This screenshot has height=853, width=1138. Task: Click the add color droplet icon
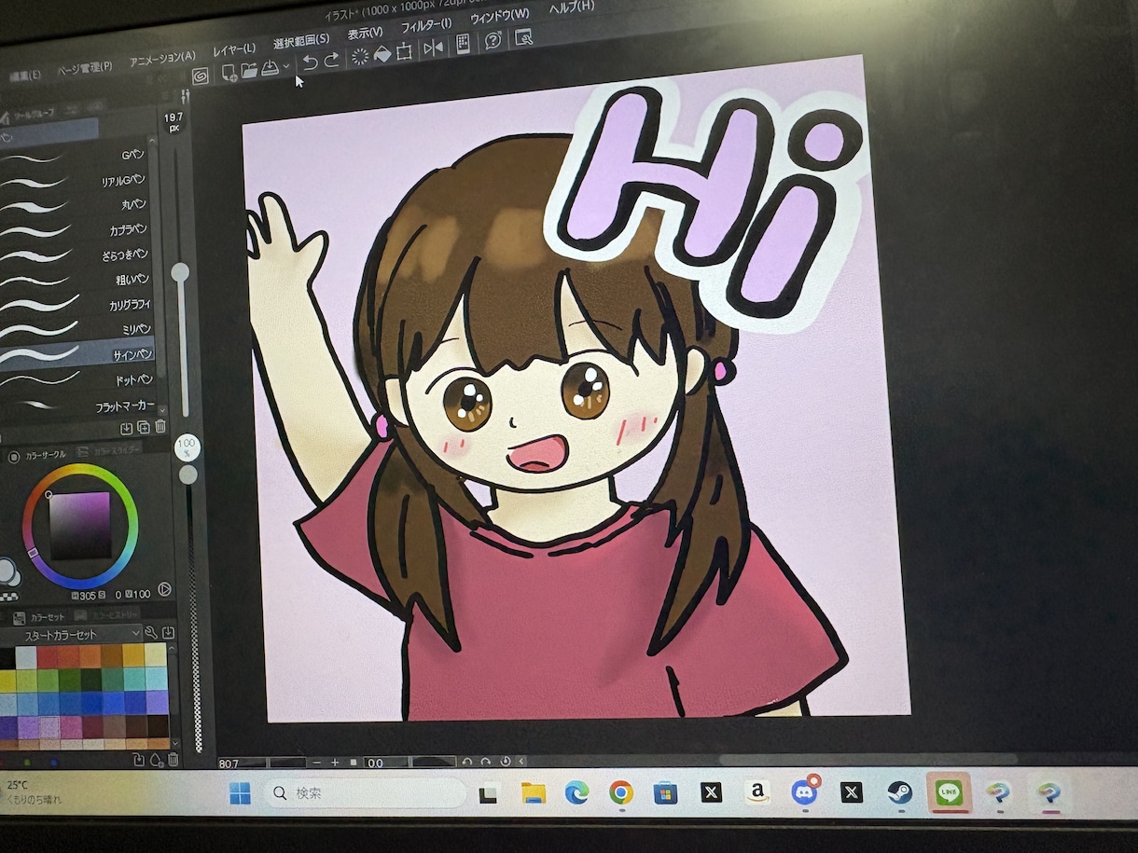pos(156,760)
